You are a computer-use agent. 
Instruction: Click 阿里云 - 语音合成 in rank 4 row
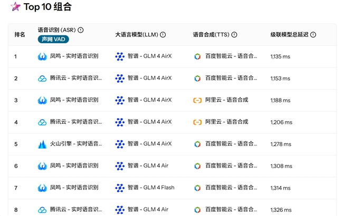(x=226, y=122)
